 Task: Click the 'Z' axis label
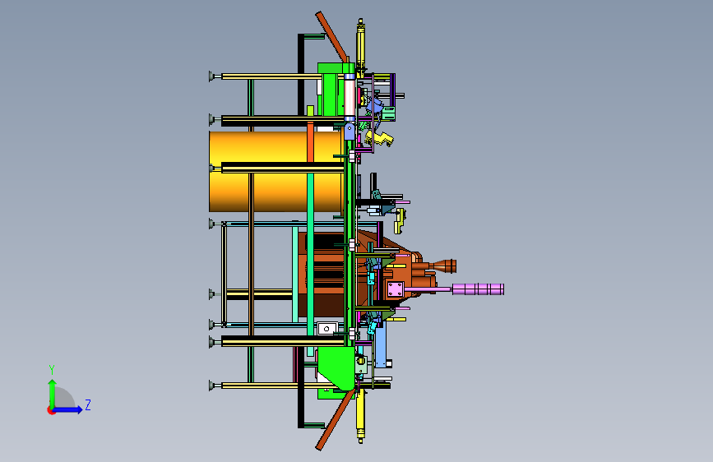point(88,404)
